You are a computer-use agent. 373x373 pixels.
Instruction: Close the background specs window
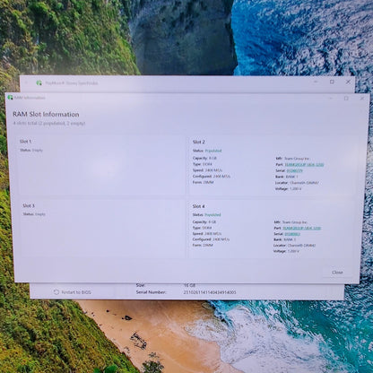348,82
